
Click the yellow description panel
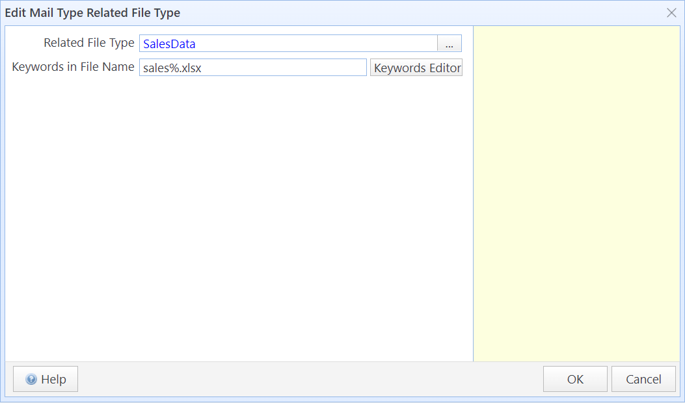pos(576,194)
